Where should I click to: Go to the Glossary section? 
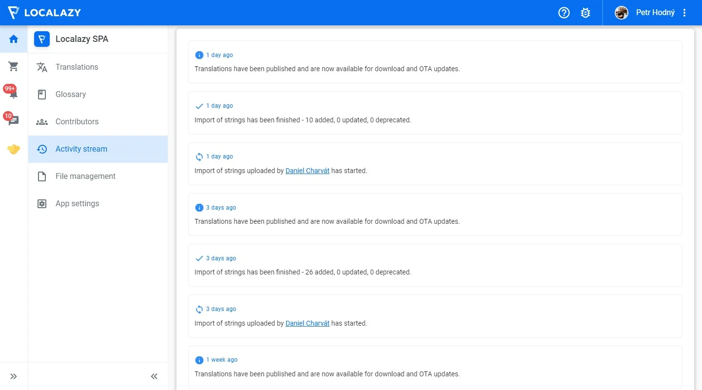pyautogui.click(x=71, y=95)
